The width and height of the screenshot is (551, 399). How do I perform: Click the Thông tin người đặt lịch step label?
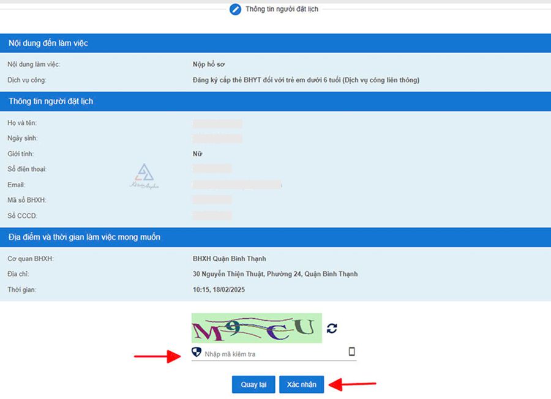(282, 9)
